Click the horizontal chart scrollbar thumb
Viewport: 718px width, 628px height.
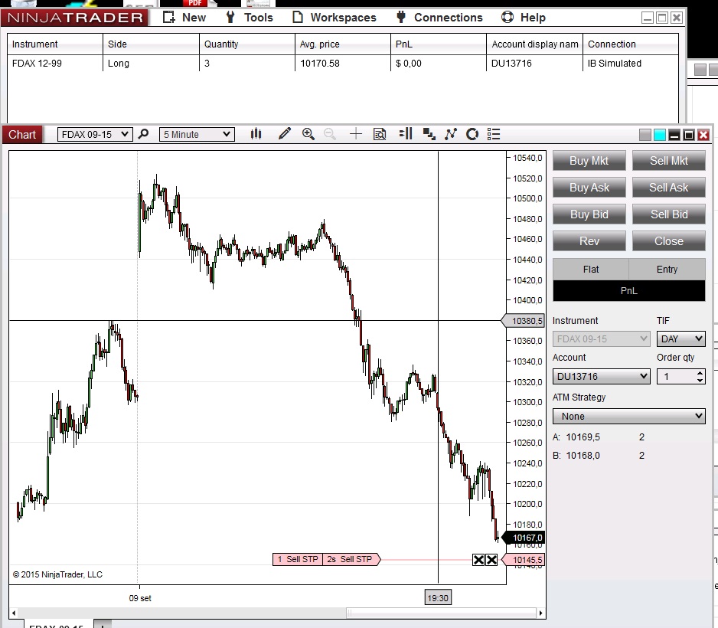(441, 613)
